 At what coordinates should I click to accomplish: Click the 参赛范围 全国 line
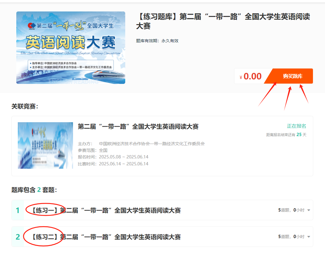93,150
